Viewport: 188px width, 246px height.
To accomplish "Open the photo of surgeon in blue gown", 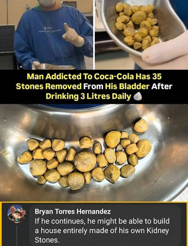I will (46, 35).
